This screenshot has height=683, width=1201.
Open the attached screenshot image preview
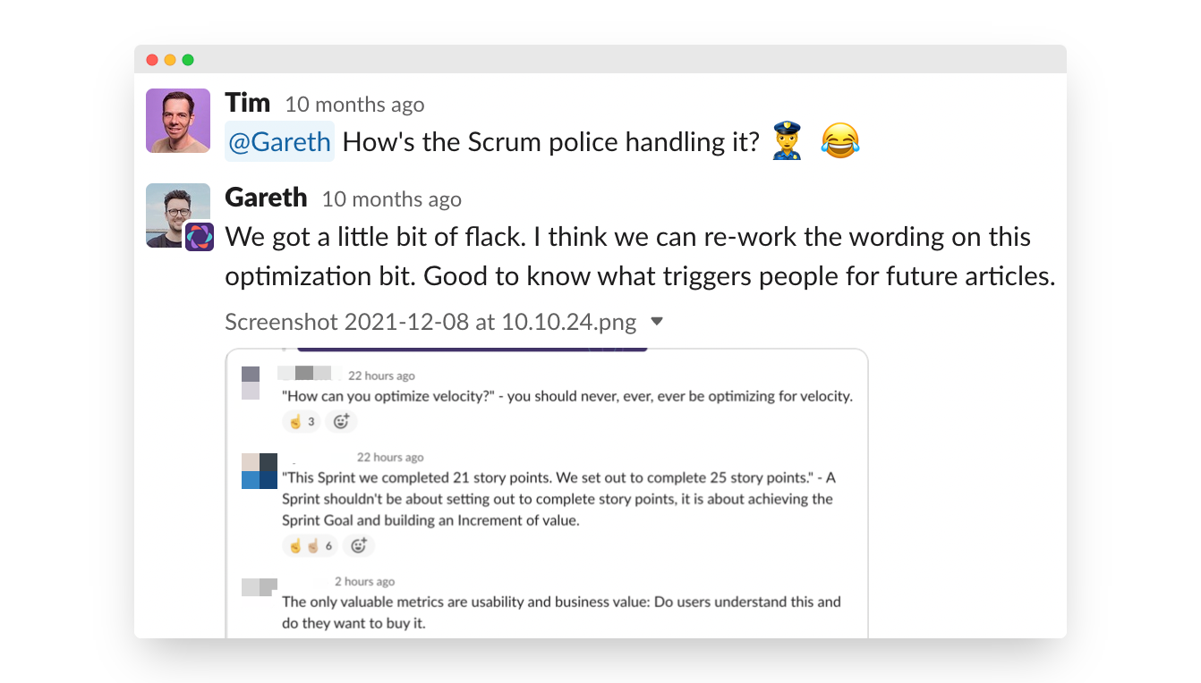(547, 493)
